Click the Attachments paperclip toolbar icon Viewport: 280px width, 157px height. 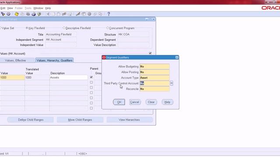(x=95, y=14)
